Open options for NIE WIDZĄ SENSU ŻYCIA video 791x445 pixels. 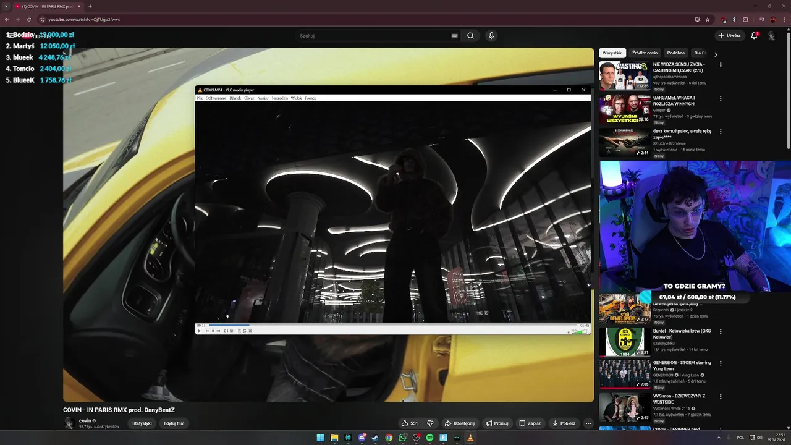coord(721,65)
